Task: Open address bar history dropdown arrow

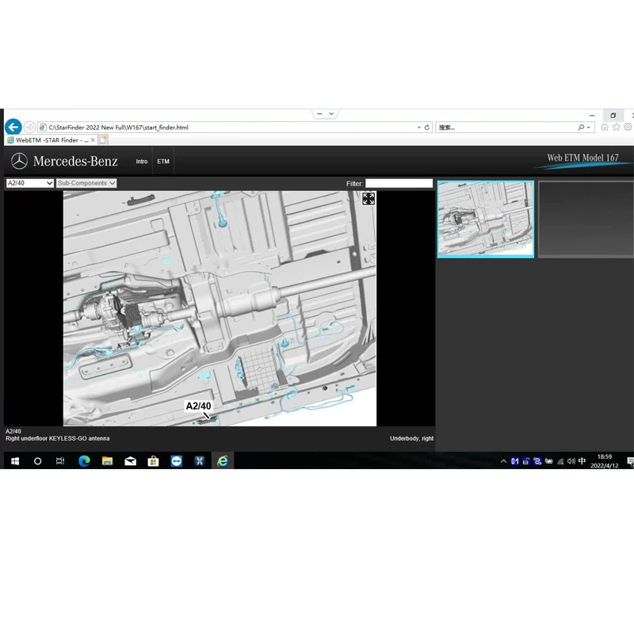Action: [x=419, y=128]
